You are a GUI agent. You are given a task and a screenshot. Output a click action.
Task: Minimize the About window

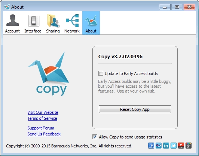(x=165, y=7)
